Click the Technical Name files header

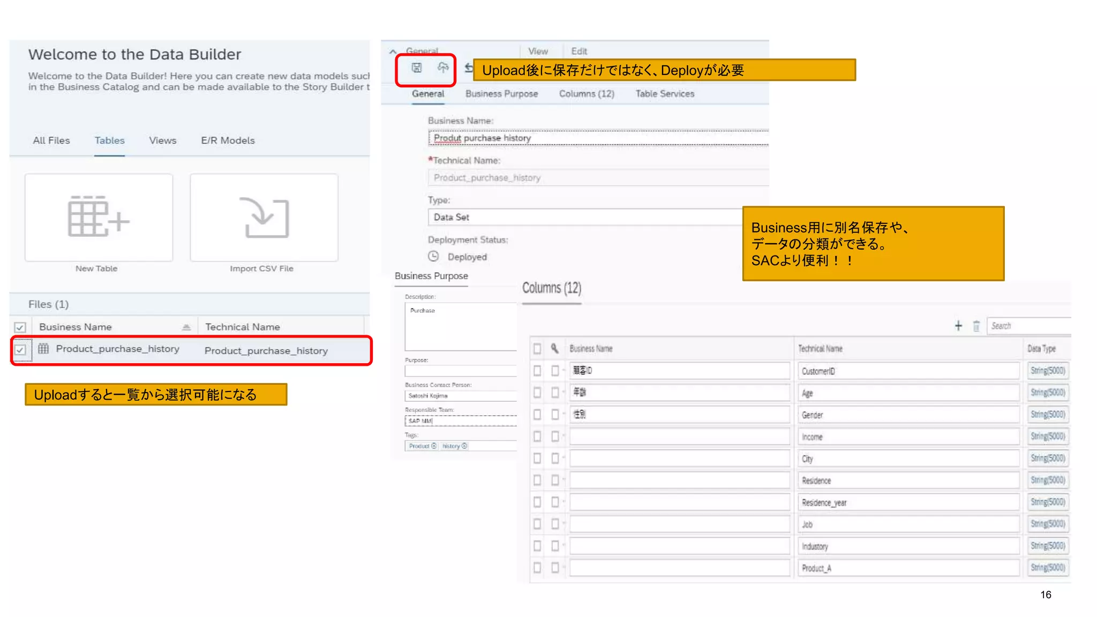pyautogui.click(x=243, y=327)
